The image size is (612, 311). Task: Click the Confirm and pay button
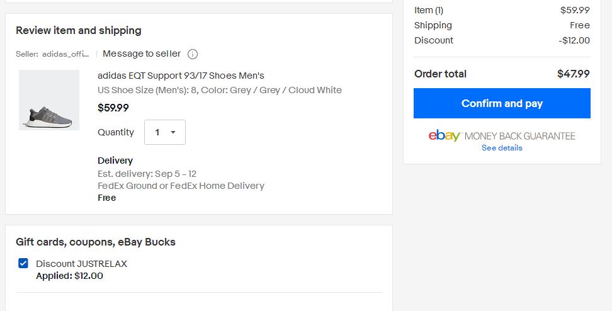pos(502,103)
